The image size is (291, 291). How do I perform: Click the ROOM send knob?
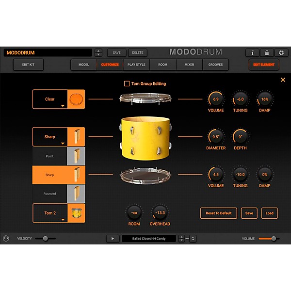134,213
